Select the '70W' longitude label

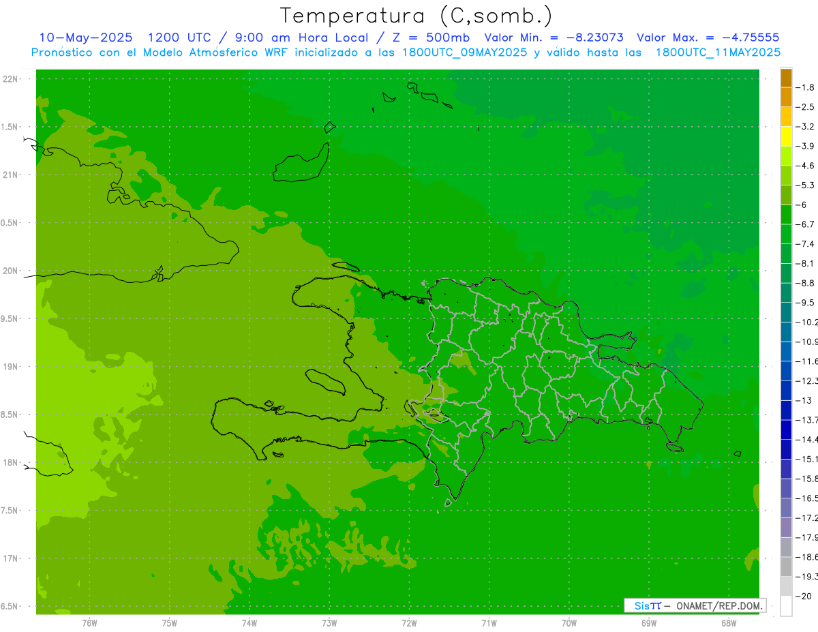click(x=569, y=622)
